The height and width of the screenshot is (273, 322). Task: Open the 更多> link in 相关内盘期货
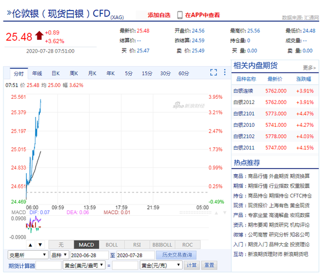(309, 67)
